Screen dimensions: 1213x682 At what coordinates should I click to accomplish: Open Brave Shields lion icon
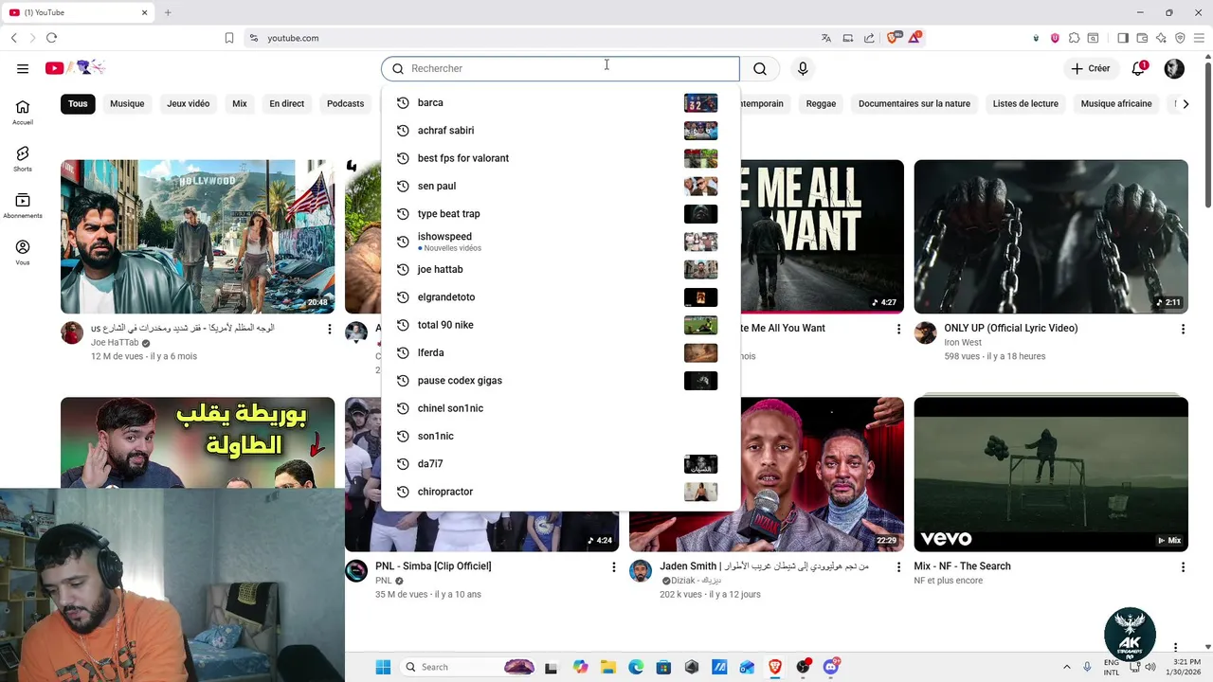pyautogui.click(x=893, y=38)
